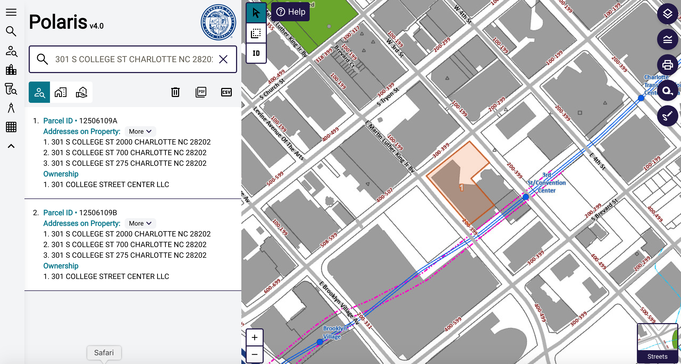Open the map layers button
The height and width of the screenshot is (364, 681).
[x=667, y=14]
